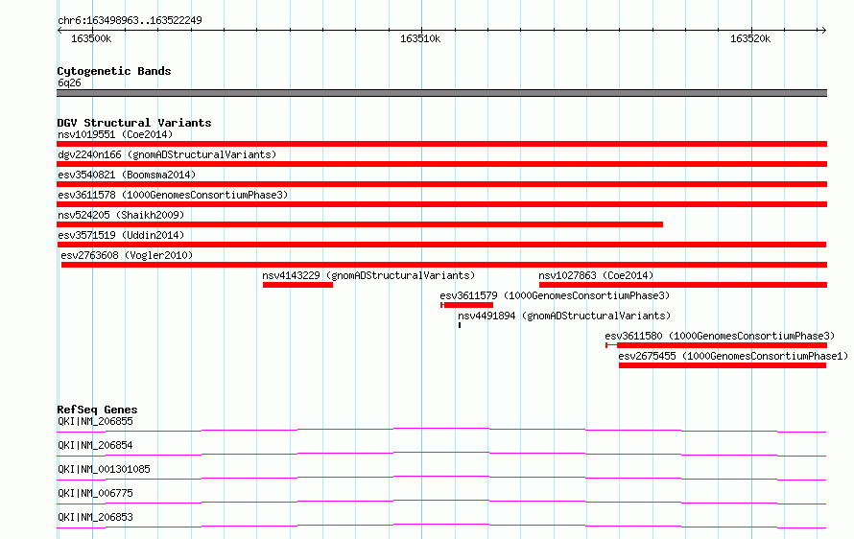This screenshot has width=854, height=539.
Task: Click the nsv1027863 (Coe2014) variant bar
Action: (x=683, y=285)
